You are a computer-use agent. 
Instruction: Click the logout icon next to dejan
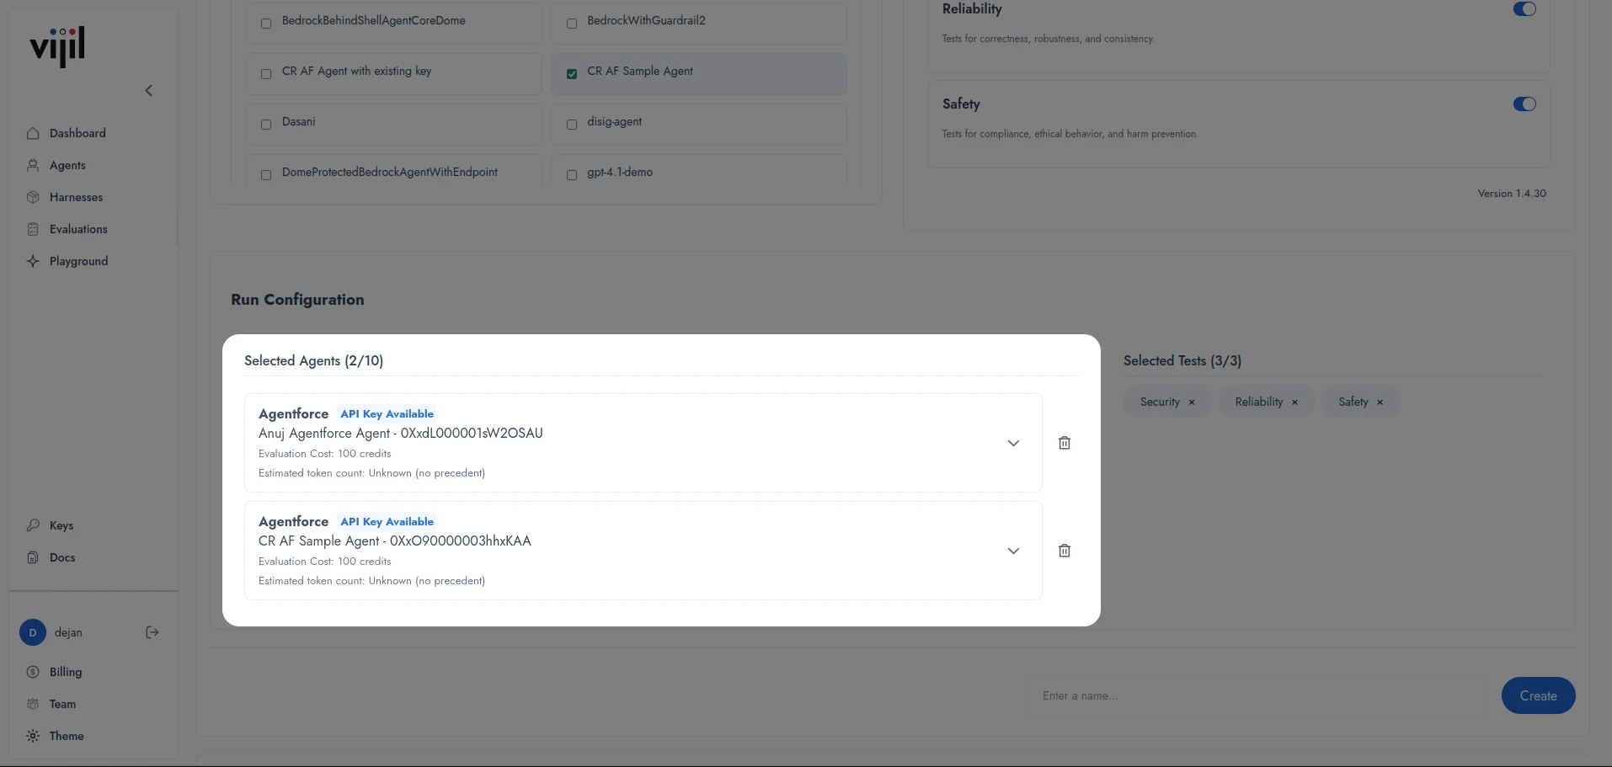[x=152, y=632]
